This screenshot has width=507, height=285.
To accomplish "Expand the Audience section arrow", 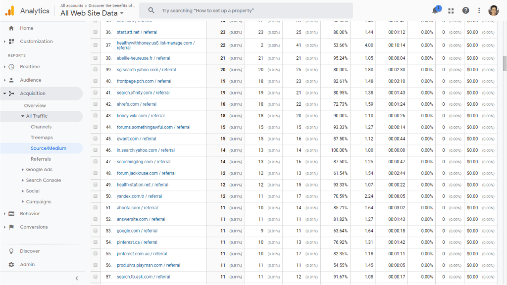I will pos(4,80).
